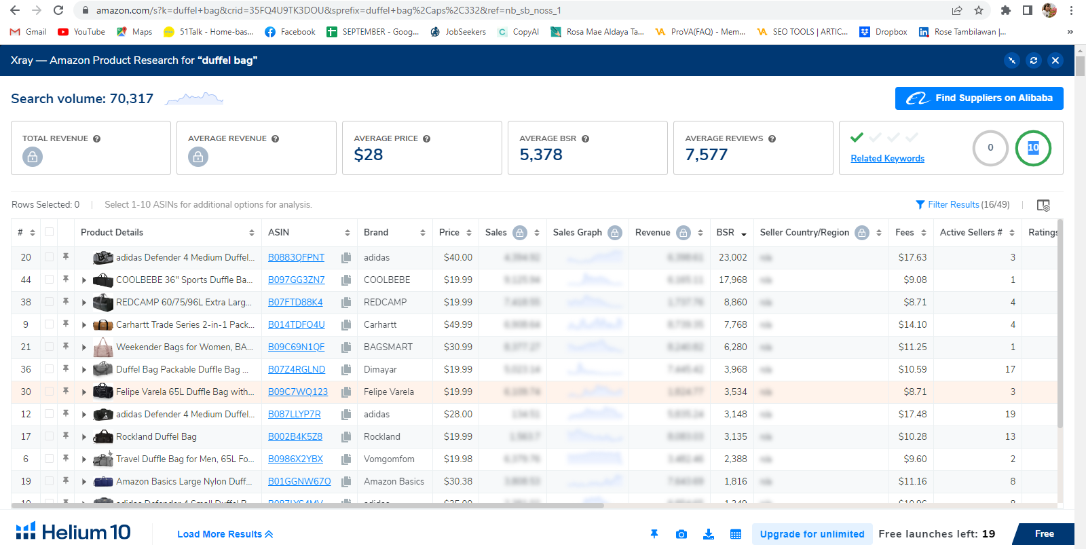Click the table's horizontal scrollbar
Viewport: 1086px width, 549px height.
(x=307, y=505)
